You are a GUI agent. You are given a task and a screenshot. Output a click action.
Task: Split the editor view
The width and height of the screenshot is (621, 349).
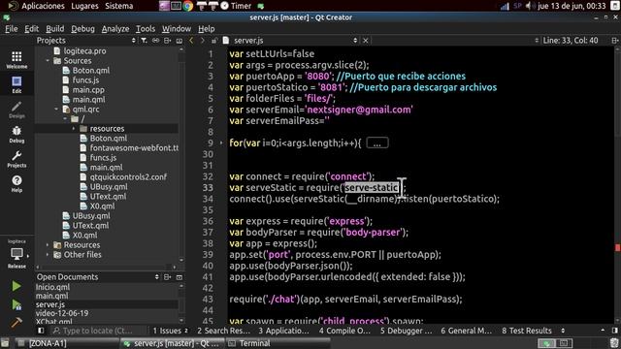click(x=614, y=41)
